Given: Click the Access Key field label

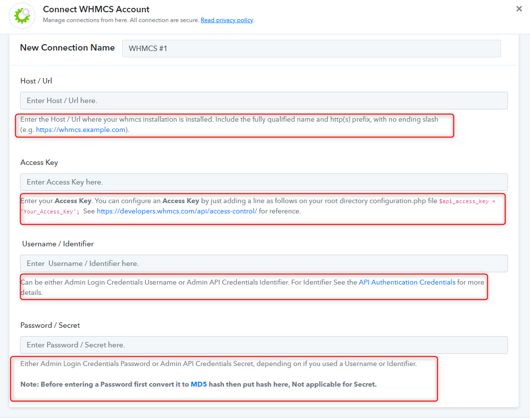Looking at the screenshot, I should (39, 162).
